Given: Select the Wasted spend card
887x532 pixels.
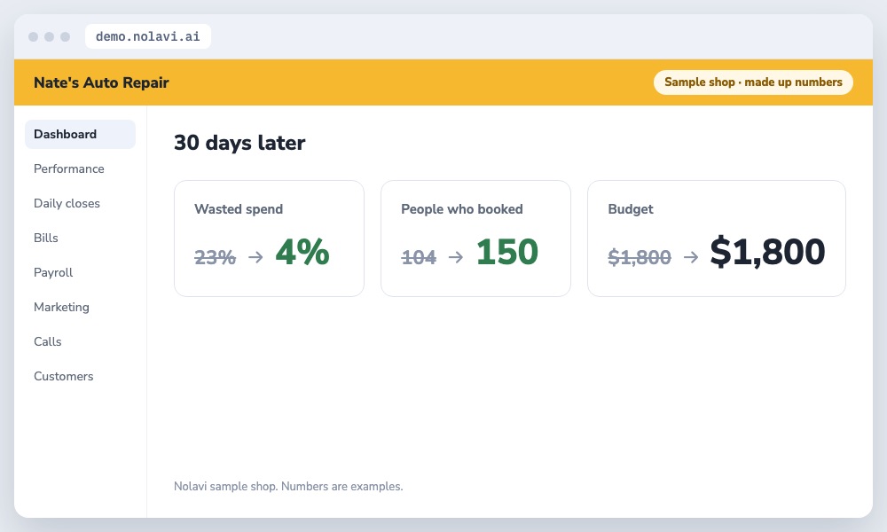Looking at the screenshot, I should tap(270, 239).
